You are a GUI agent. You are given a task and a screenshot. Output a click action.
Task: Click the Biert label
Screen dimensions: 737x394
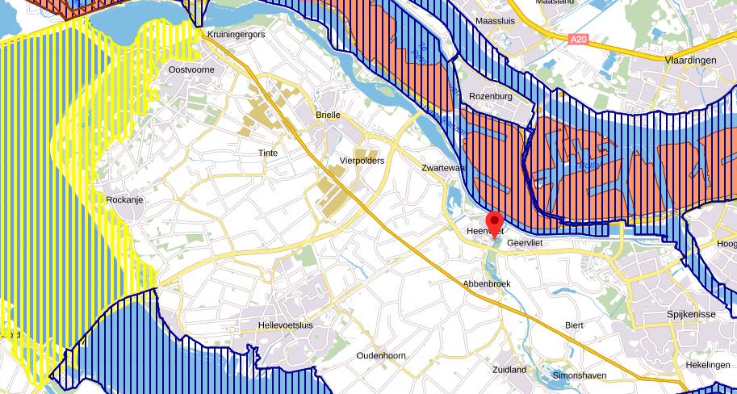pos(575,325)
